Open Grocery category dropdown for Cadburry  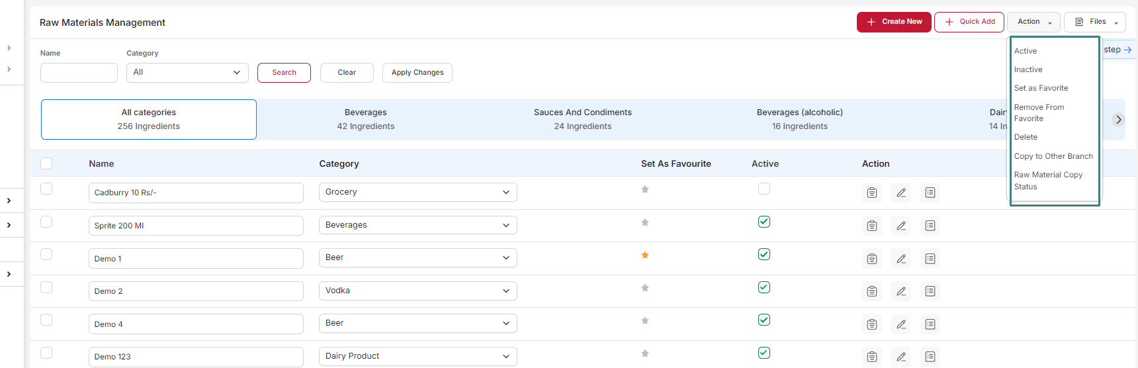click(x=418, y=192)
